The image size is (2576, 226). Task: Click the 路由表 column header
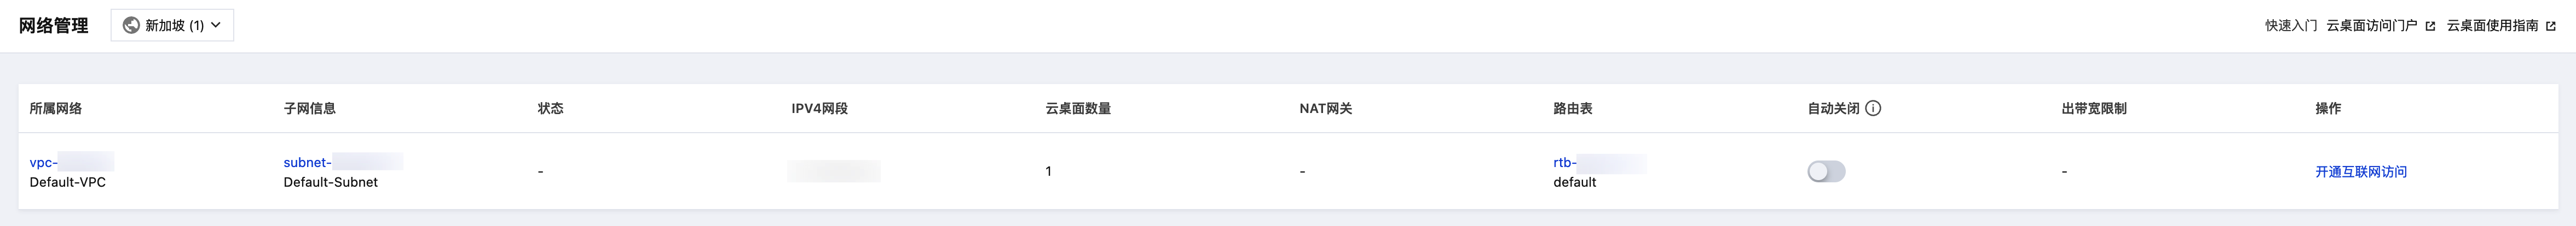pyautogui.click(x=1572, y=109)
